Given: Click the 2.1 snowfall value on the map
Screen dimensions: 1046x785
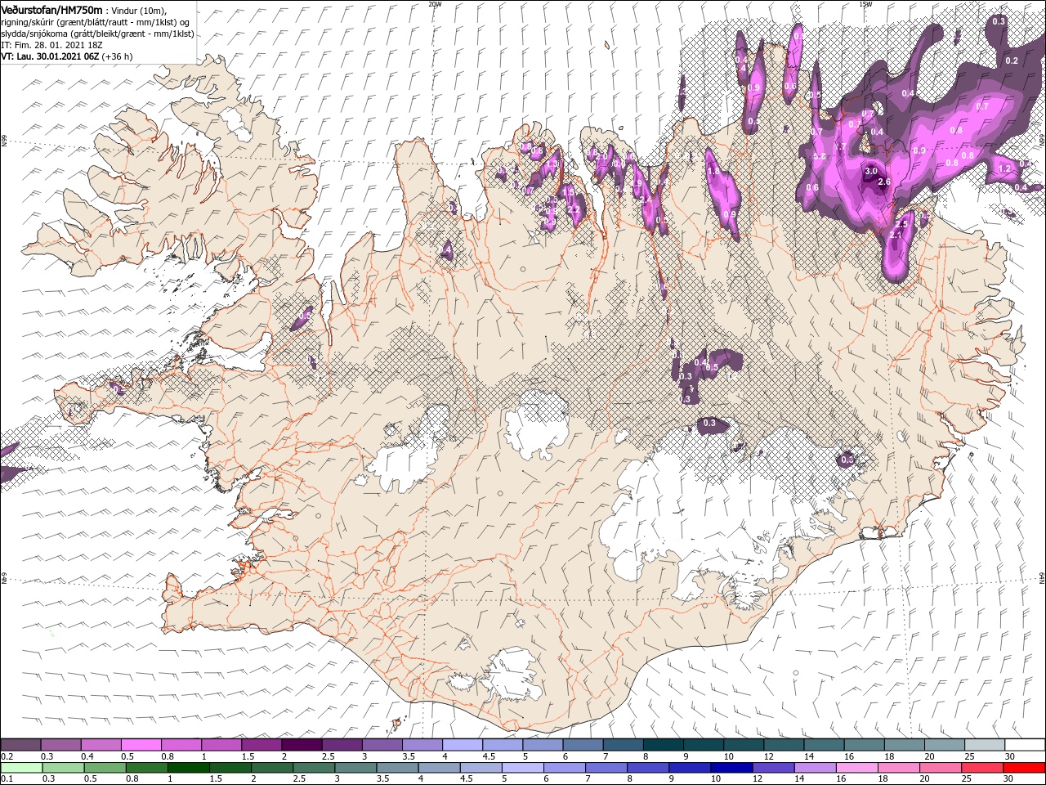Looking at the screenshot, I should 895,235.
